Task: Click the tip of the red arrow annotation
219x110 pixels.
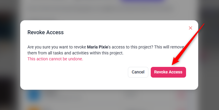Action: 172,65
